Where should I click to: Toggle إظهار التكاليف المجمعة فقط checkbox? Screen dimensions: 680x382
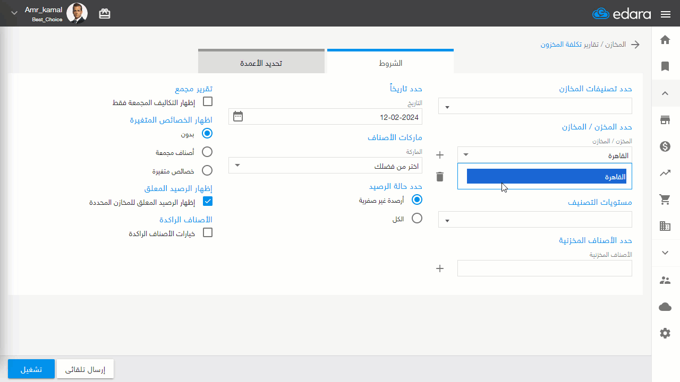(x=208, y=101)
